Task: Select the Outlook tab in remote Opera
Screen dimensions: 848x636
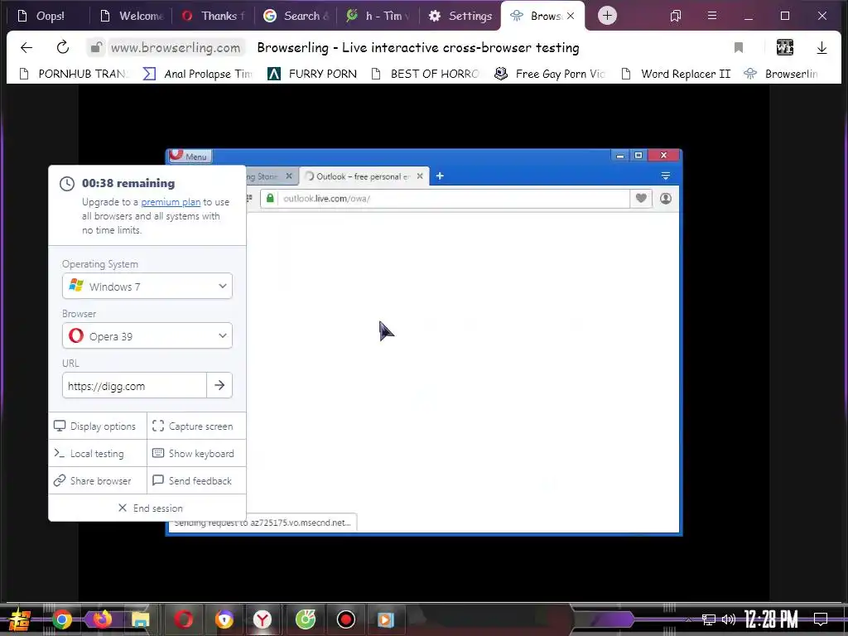Action: pos(364,176)
